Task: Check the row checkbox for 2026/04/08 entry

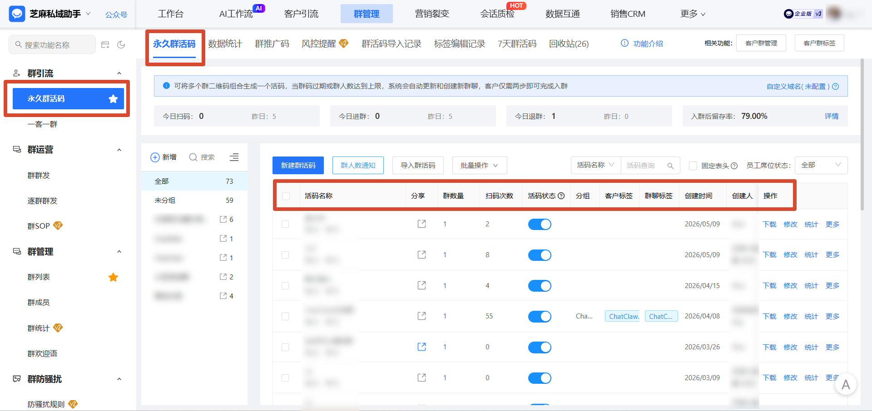Action: 285,316
